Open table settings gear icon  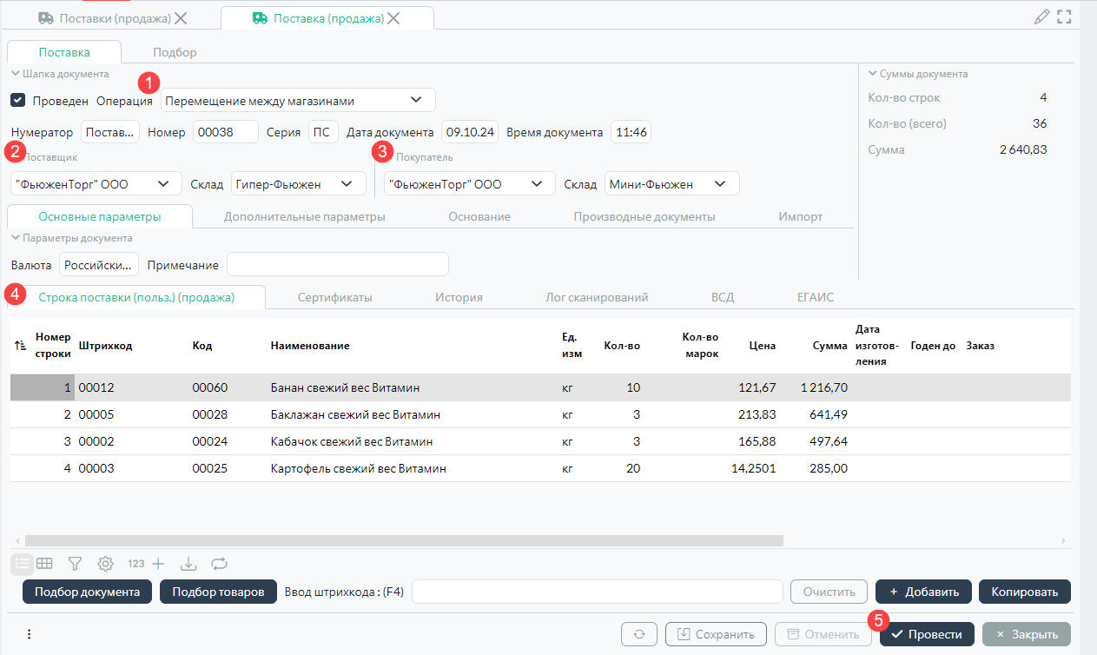pos(105,564)
